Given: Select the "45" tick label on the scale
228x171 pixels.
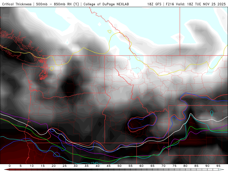Looking at the screenshot, I should (x=109, y=166).
